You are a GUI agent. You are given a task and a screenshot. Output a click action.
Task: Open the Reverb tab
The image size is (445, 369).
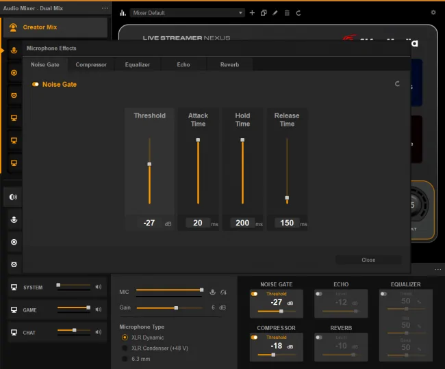229,64
